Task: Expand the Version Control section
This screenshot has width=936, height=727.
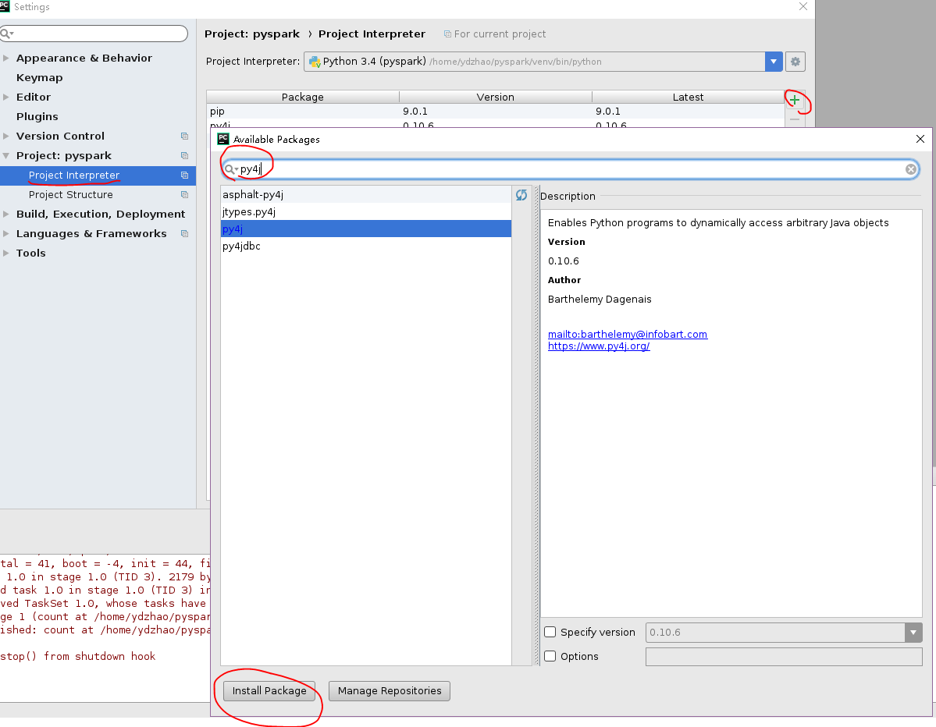Action: [6, 136]
